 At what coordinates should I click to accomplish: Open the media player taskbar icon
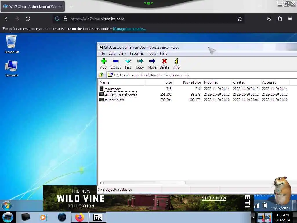click(43, 217)
